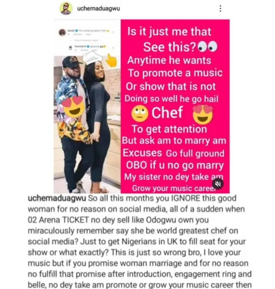The width and height of the screenshot is (275, 289).
Task: Open the three-dot post options menu
Action: (x=220, y=8)
